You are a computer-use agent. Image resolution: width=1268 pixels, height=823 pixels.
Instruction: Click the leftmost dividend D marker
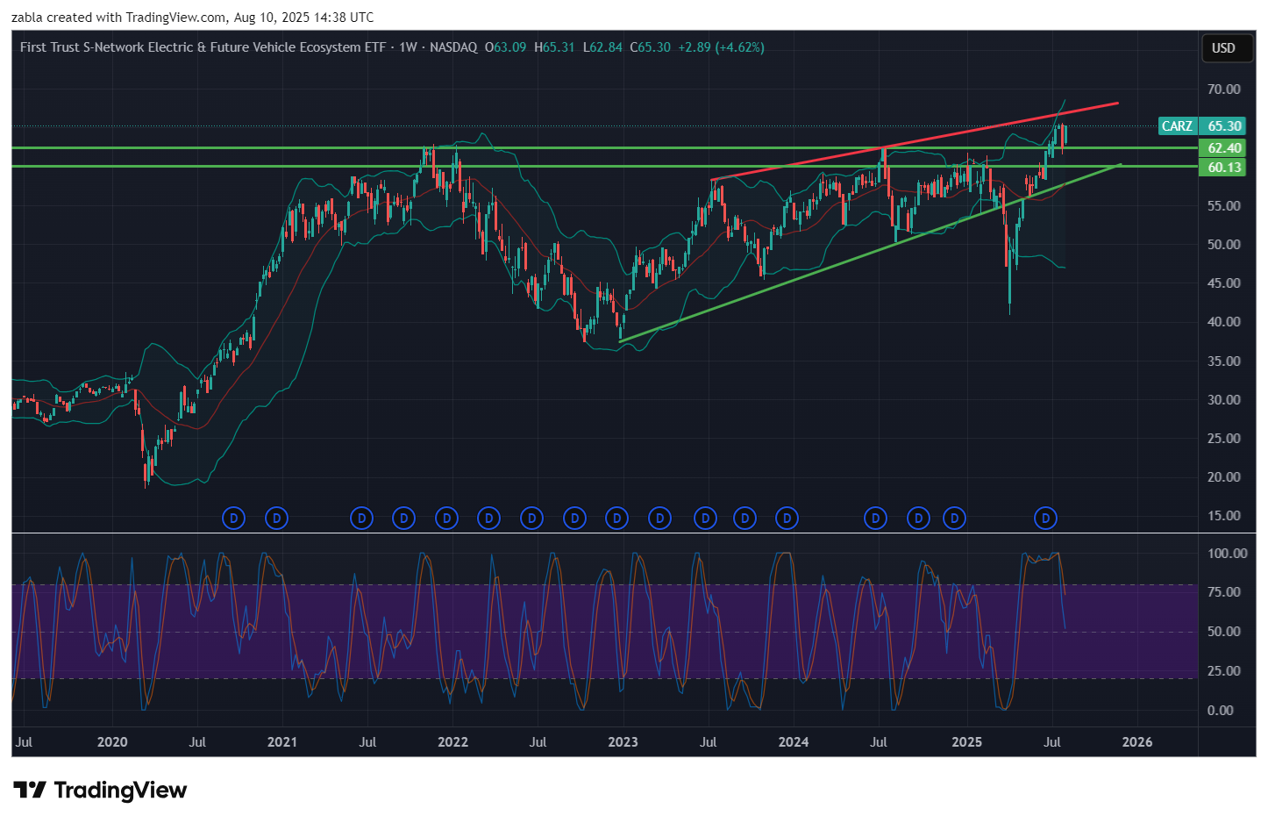point(233,519)
